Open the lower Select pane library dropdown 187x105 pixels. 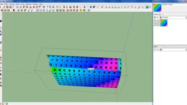(x=174, y=50)
